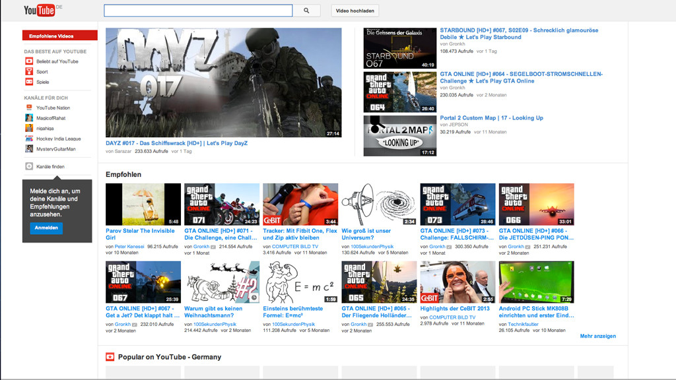This screenshot has width=676, height=380.
Task: Click the Sport trophy icon
Action: click(29, 71)
